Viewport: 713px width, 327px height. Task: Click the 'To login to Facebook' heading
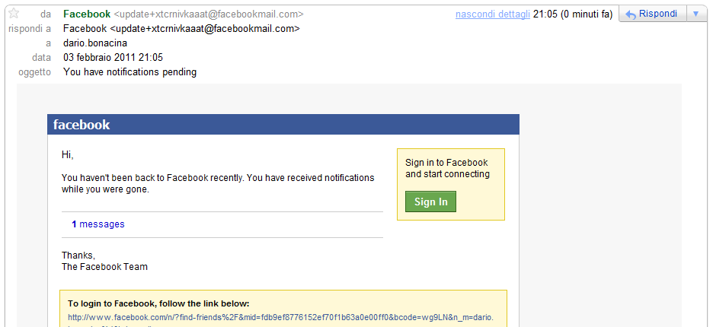click(x=158, y=303)
